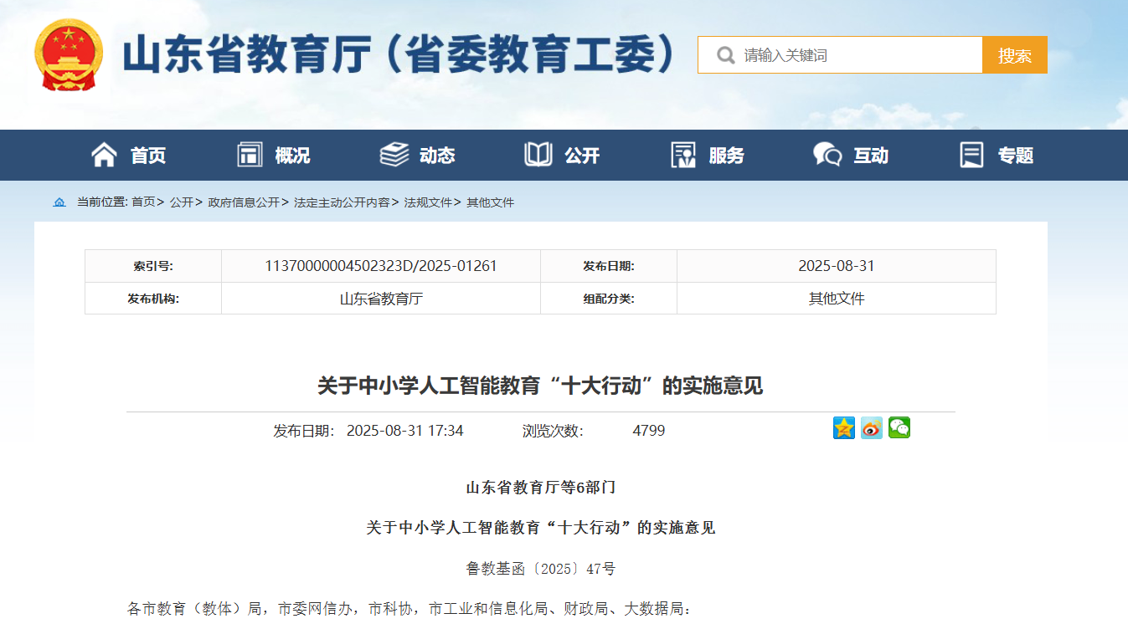Go to 首页 in breadcrumb
Viewport: 1128px width, 634px height.
tap(143, 202)
